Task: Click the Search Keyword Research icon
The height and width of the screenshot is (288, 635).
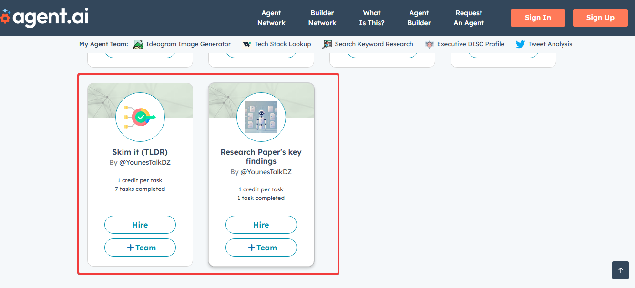Action: coord(327,44)
